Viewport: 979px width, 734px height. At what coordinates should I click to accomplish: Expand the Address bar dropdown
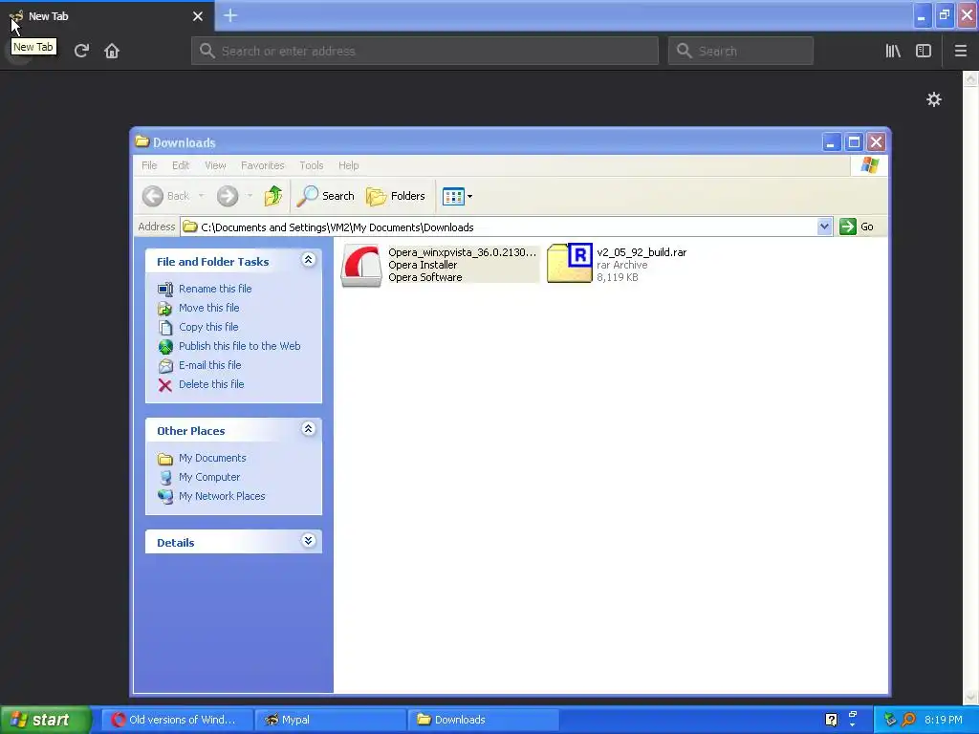click(x=824, y=227)
